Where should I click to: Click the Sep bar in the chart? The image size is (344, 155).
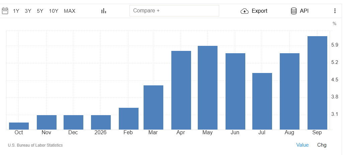(317, 83)
